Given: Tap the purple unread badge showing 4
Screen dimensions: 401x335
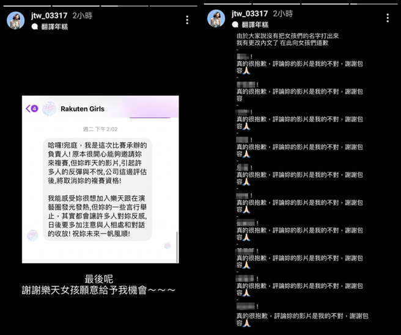Looking at the screenshot, I should pos(34,109).
